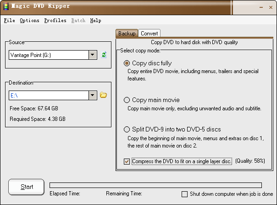Screen dimensions: 277x205
Task: Minimize the Magic DVD Ripper window
Action: point(261,7)
